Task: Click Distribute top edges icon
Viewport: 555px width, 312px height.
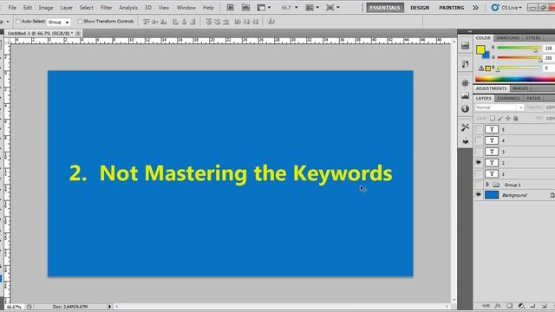Action: click(208, 22)
